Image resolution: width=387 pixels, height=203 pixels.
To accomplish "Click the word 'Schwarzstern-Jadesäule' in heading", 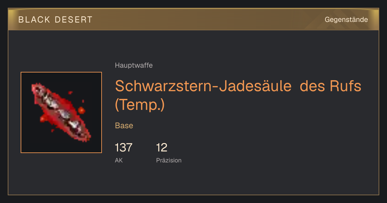I will pos(203,86).
